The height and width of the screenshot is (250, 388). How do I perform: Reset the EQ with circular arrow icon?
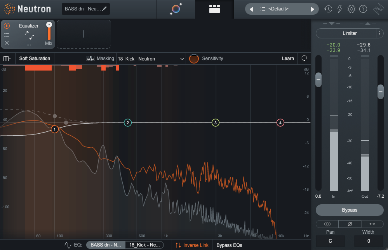tap(304, 59)
